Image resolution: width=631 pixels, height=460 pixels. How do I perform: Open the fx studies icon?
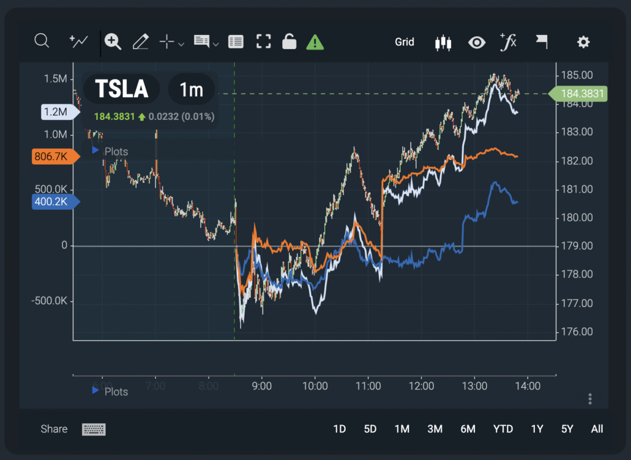508,42
